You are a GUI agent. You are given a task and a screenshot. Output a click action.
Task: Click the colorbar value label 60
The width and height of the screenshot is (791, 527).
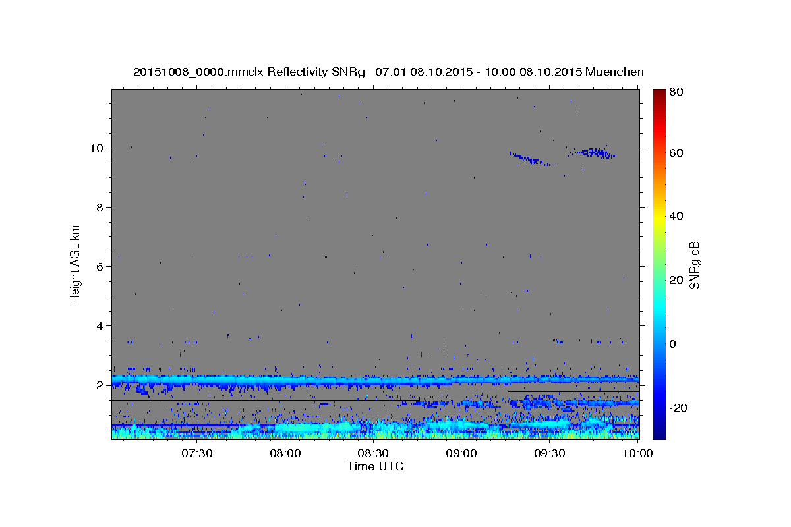(676, 152)
